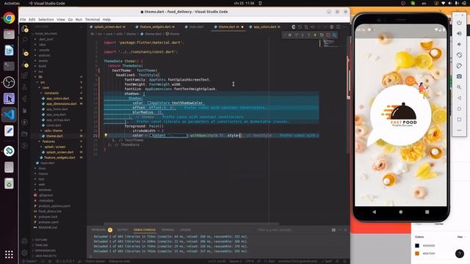This screenshot has height=264, width=470.
Task: Raise volume in the emulator side panel
Action: click(459, 34)
